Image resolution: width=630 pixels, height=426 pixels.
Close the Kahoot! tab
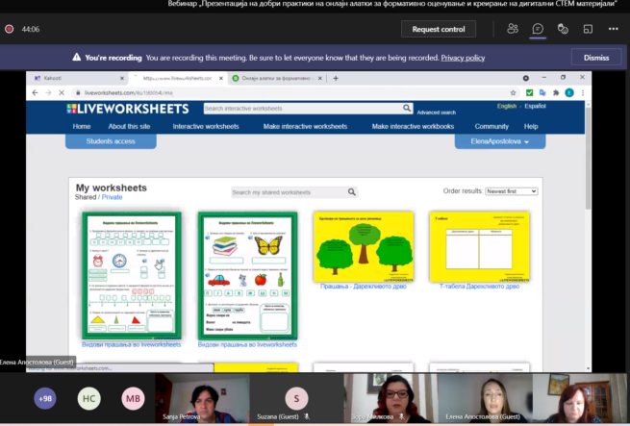point(122,78)
